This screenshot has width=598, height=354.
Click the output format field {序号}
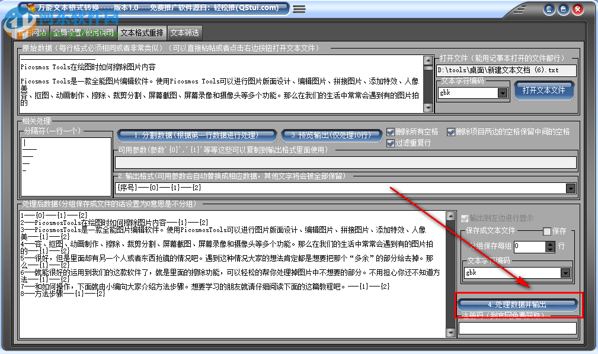(x=341, y=188)
